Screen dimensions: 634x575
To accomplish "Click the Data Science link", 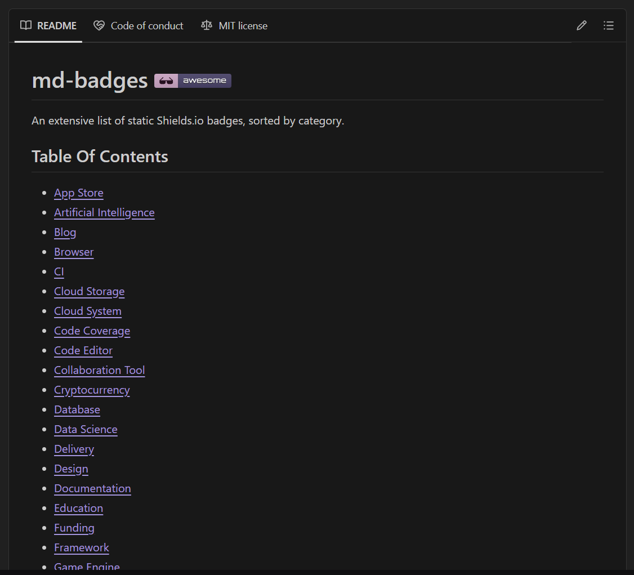I will pyautogui.click(x=86, y=430).
